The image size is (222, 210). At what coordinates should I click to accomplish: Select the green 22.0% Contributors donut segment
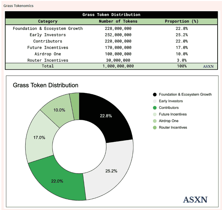coord(57,180)
